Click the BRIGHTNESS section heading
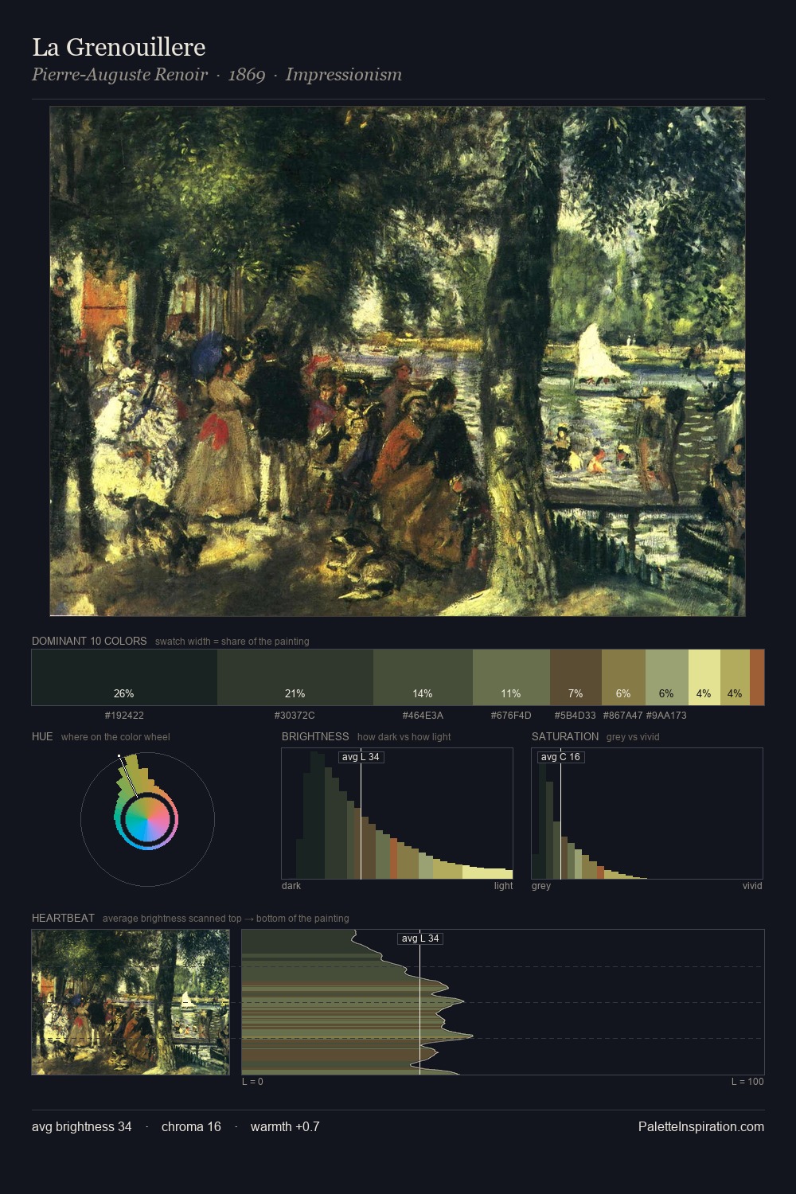Screen dimensions: 796x1194 [315, 736]
